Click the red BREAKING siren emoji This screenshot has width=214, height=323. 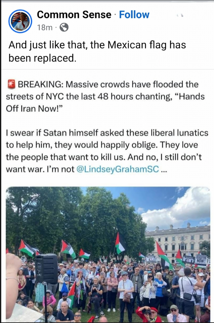(11, 84)
